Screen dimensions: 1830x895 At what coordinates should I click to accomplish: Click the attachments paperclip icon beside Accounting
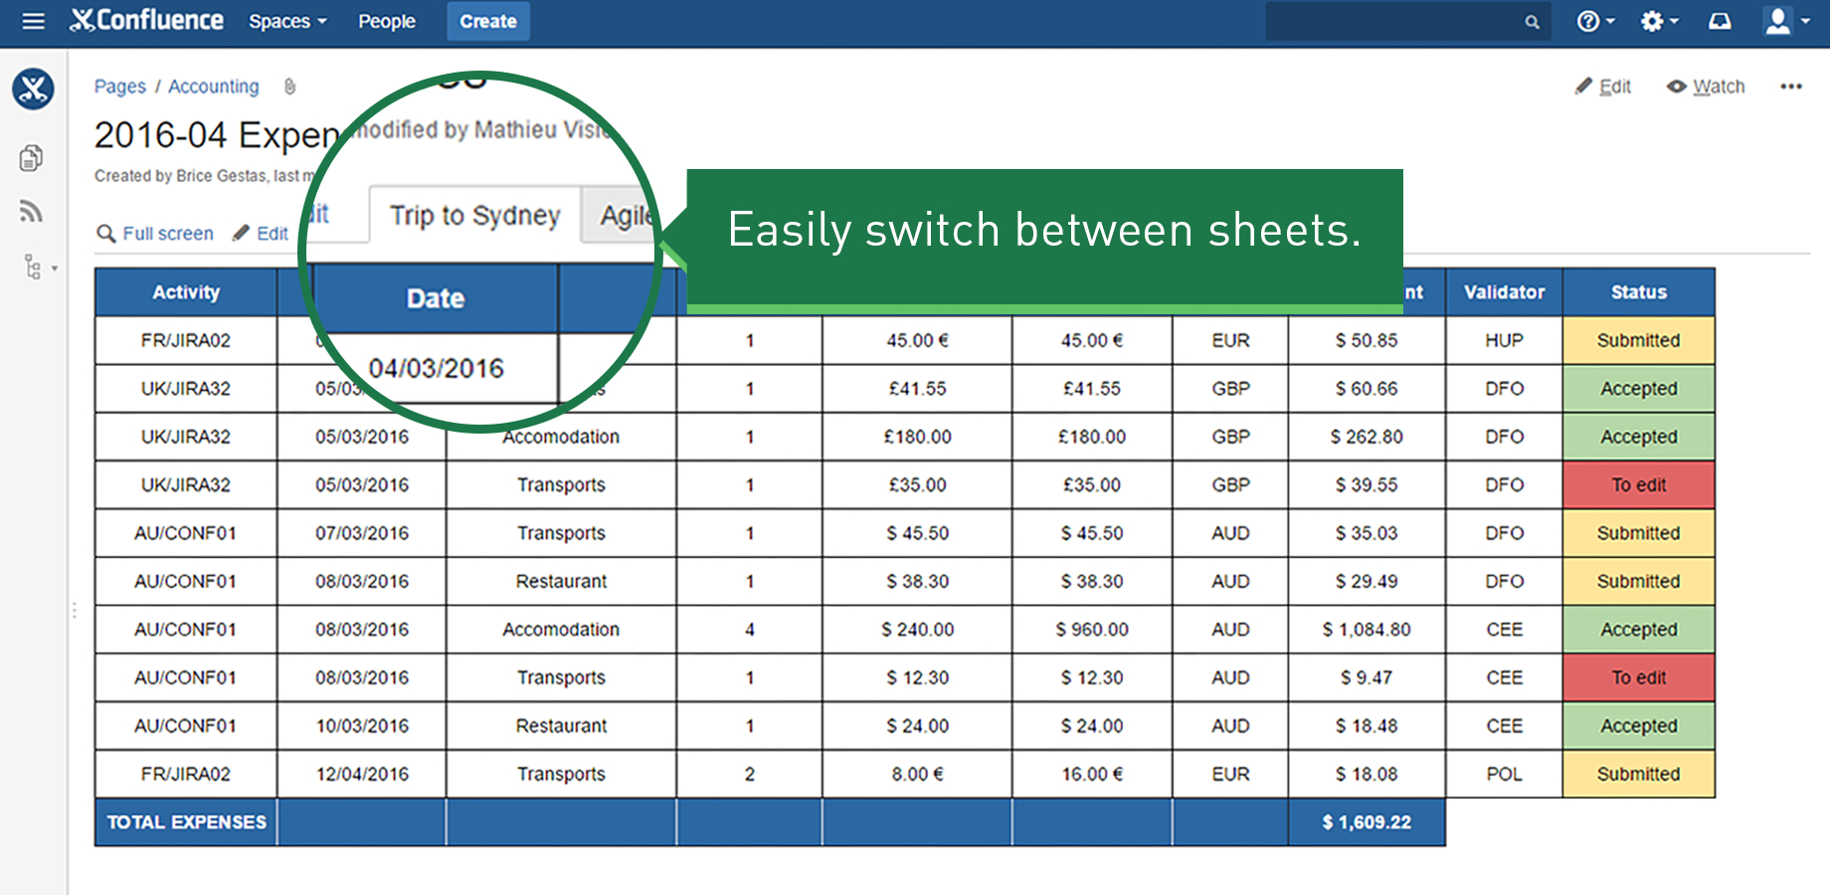[289, 87]
